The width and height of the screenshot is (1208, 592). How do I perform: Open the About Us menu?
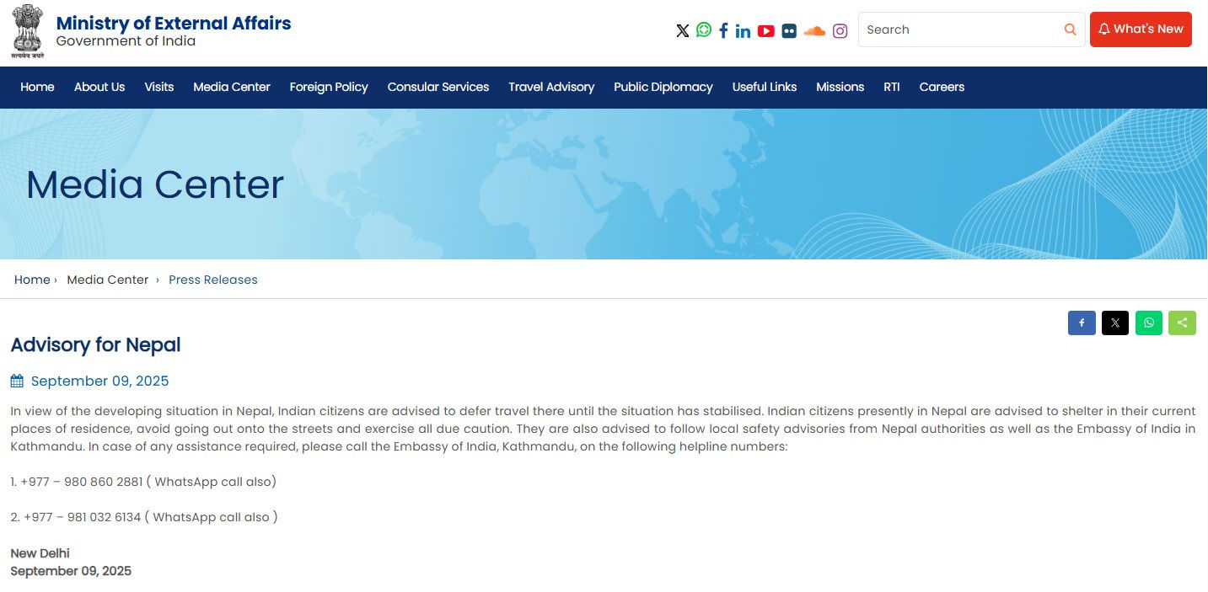pos(99,87)
